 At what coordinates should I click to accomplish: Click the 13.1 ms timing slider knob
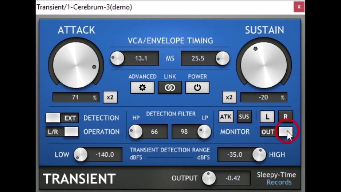[x=117, y=58]
